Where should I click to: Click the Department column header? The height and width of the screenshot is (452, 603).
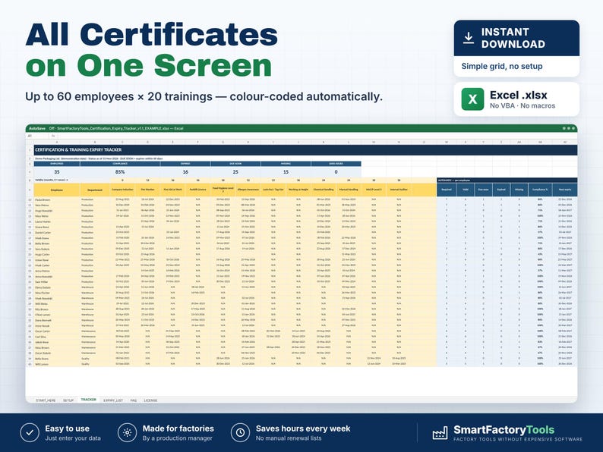(x=95, y=190)
